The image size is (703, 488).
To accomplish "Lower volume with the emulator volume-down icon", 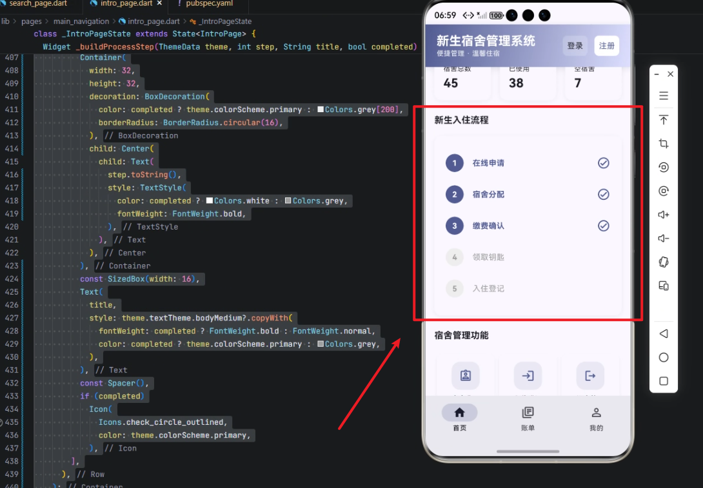I will (664, 239).
